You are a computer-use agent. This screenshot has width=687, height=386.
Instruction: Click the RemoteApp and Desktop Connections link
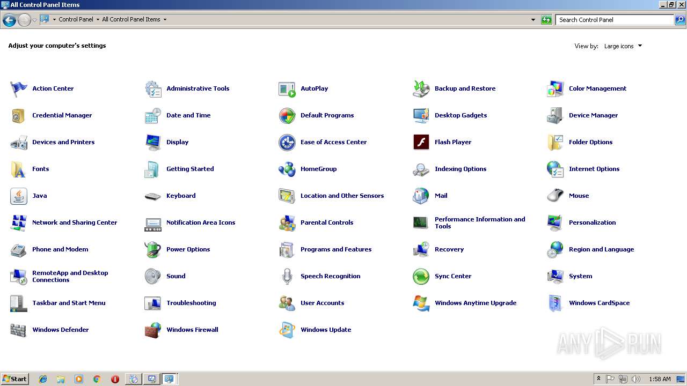pos(70,276)
